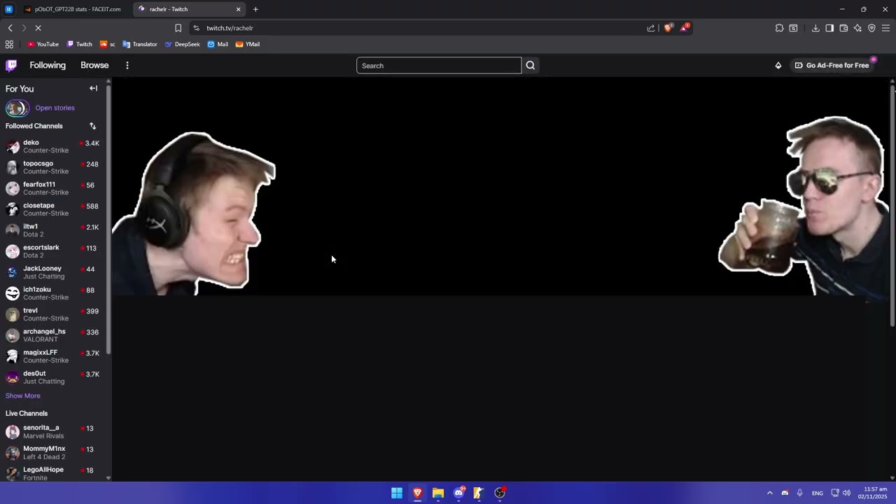Open Windows Start menu
896x504 pixels.
[x=397, y=493]
